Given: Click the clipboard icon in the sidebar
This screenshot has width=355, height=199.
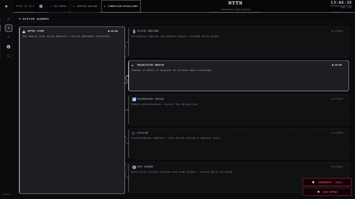Looking at the screenshot, I should pos(9,55).
